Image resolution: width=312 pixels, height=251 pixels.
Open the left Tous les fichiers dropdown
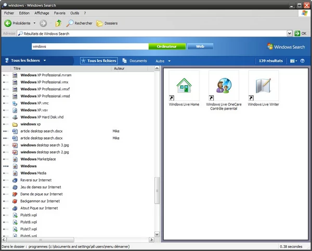pyautogui.click(x=45, y=60)
